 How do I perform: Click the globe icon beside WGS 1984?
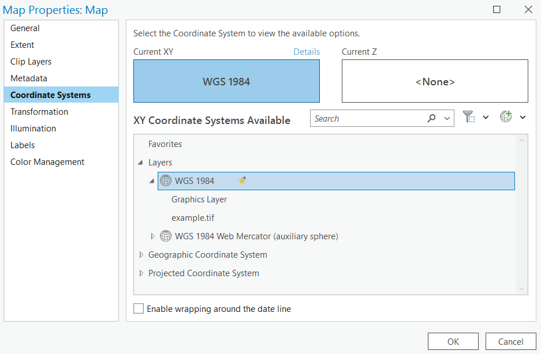coord(166,181)
